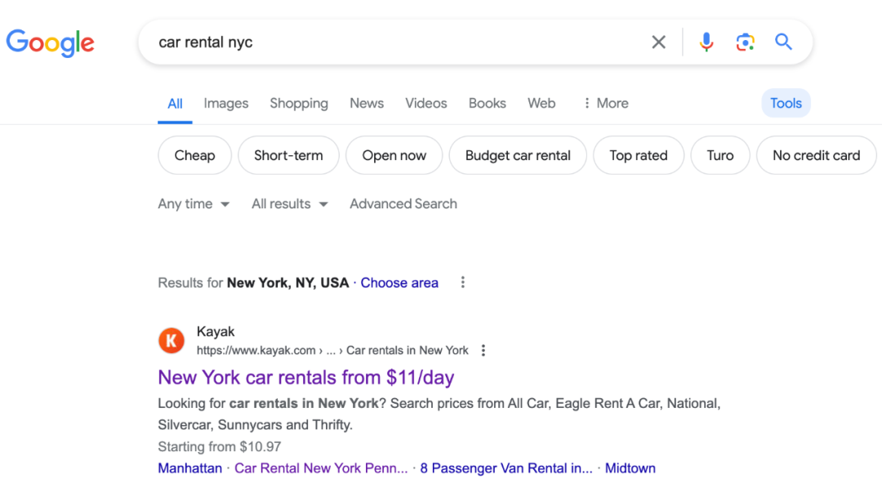
Task: Open the Kayak result three-dot menu
Action: pyautogui.click(x=483, y=351)
